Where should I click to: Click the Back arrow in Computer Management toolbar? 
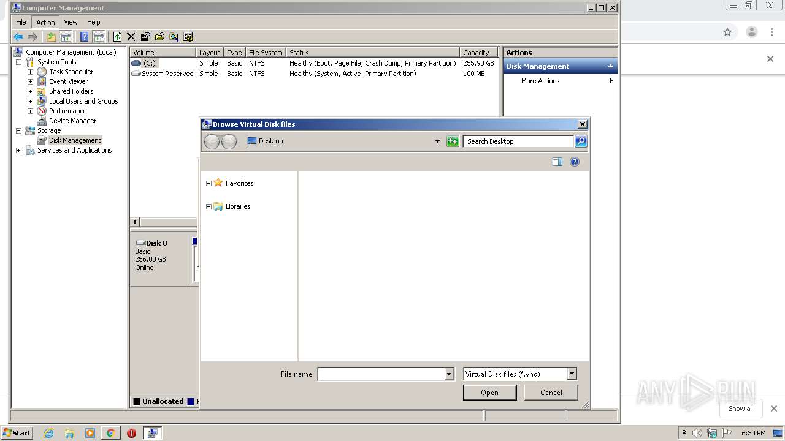[18, 37]
